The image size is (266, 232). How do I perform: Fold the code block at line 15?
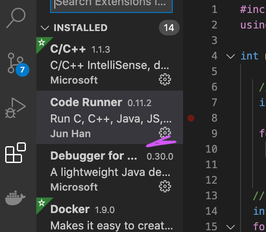point(231,226)
